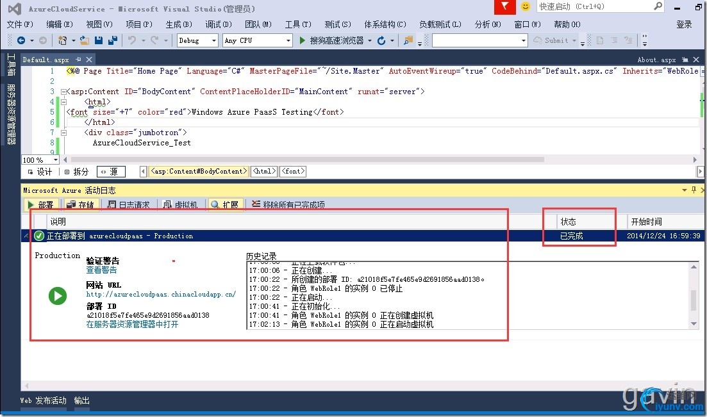Switch to Split (拆分) view
The height and width of the screenshot is (417, 707).
tap(77, 171)
